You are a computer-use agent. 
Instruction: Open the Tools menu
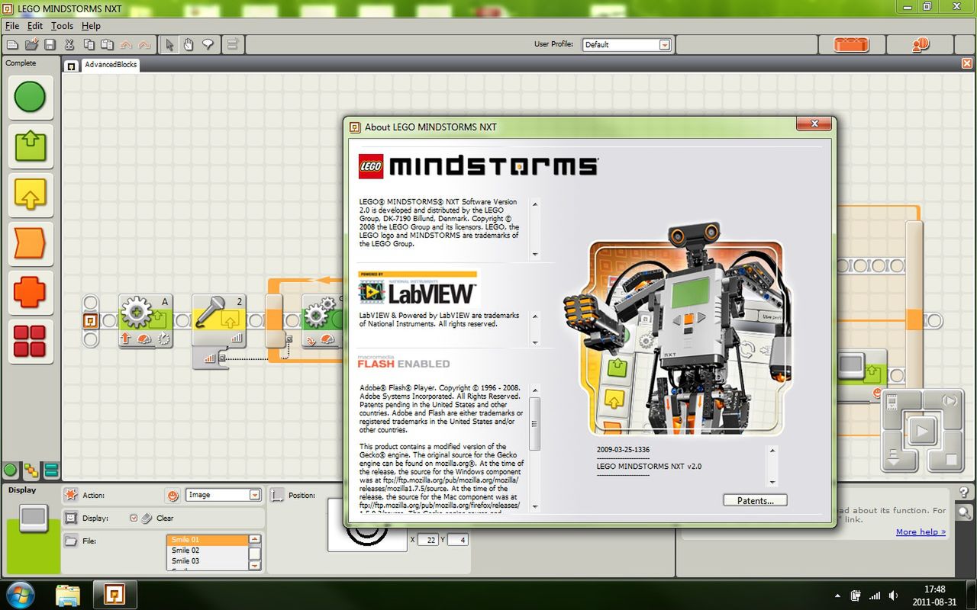click(63, 26)
